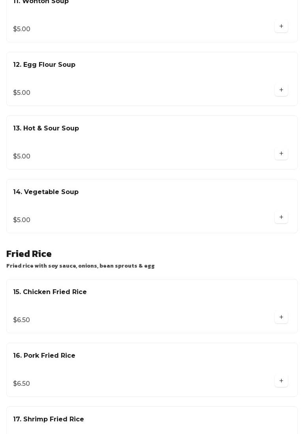The width and height of the screenshot is (304, 434).
Task: Click the fried rice ingredients description text
Action: pyautogui.click(x=81, y=266)
